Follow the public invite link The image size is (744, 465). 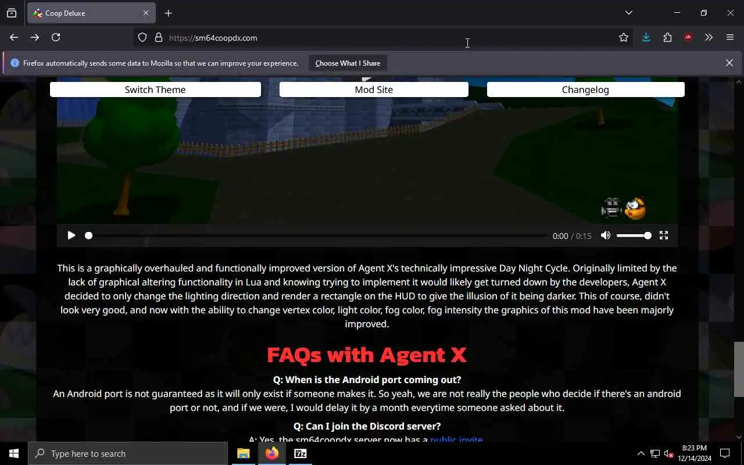(x=456, y=440)
